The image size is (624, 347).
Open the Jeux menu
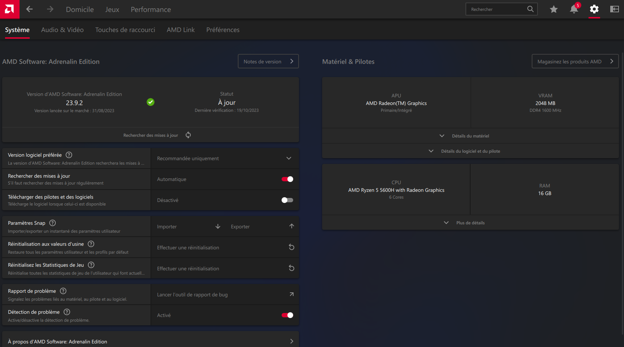112,9
